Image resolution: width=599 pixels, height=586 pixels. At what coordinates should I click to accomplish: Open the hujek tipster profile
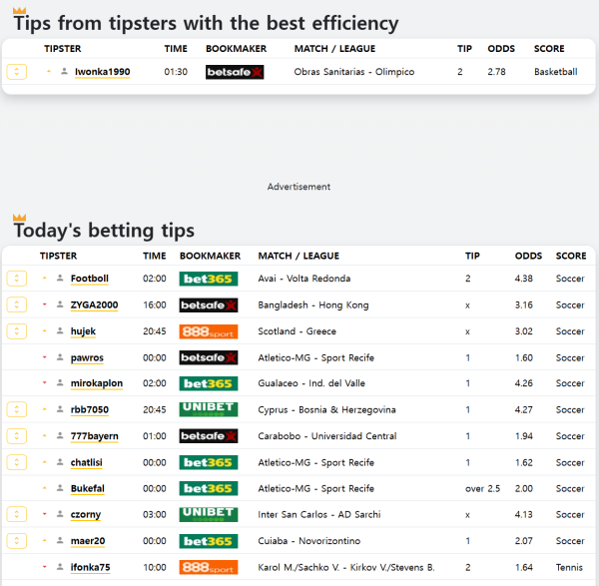[x=83, y=331]
